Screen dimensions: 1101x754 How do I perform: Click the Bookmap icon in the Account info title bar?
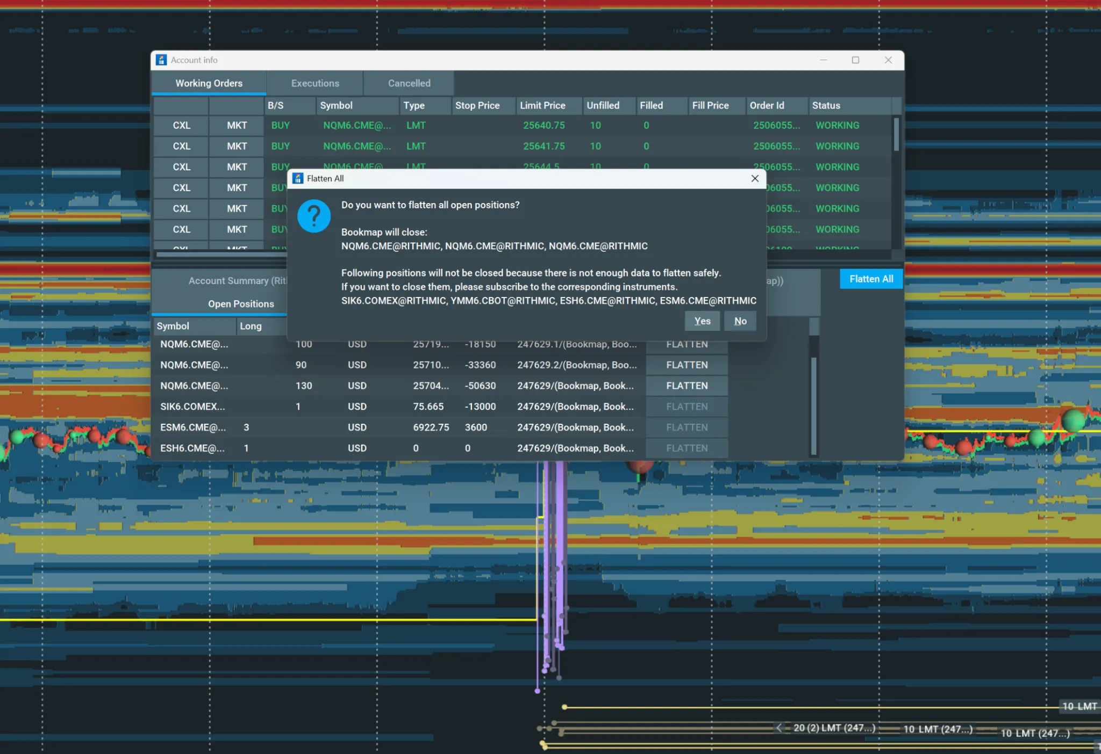tap(161, 60)
